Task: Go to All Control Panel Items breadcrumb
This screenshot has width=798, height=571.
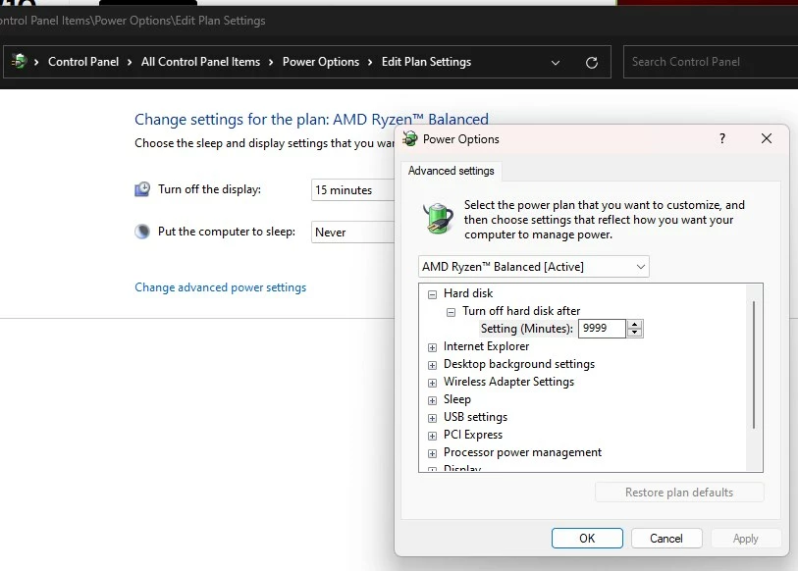Action: 200,62
